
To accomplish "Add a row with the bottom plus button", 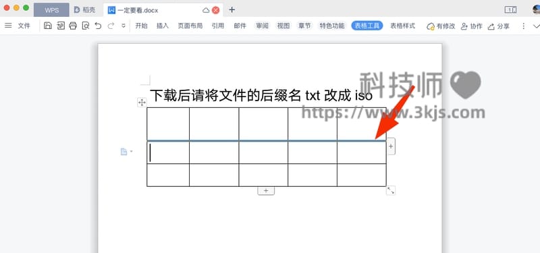I will (266, 191).
